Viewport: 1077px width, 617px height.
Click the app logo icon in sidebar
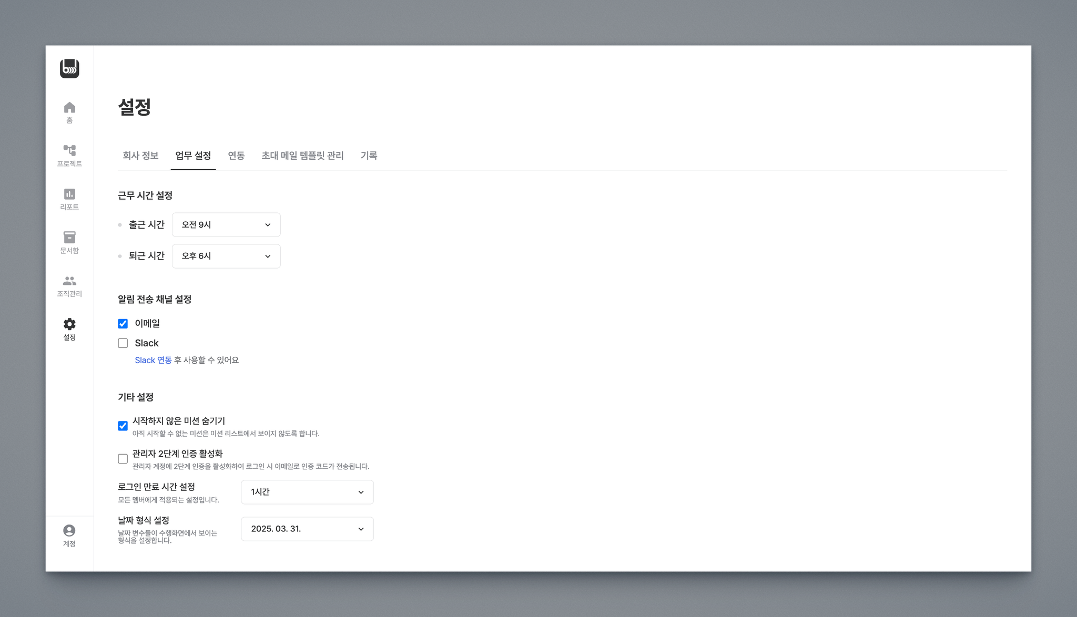[69, 69]
